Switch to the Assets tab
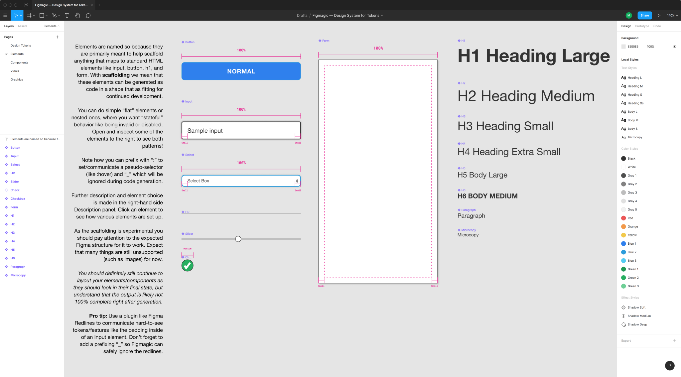Screen dimensions: 681x377 22,26
